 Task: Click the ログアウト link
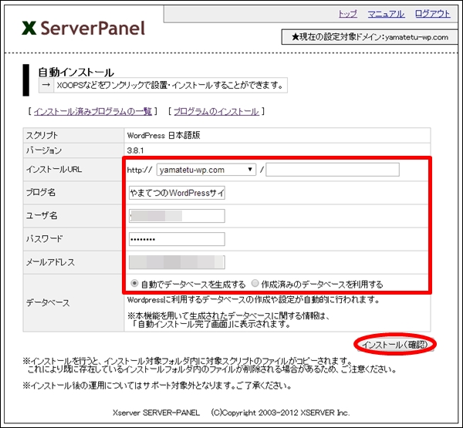(433, 14)
